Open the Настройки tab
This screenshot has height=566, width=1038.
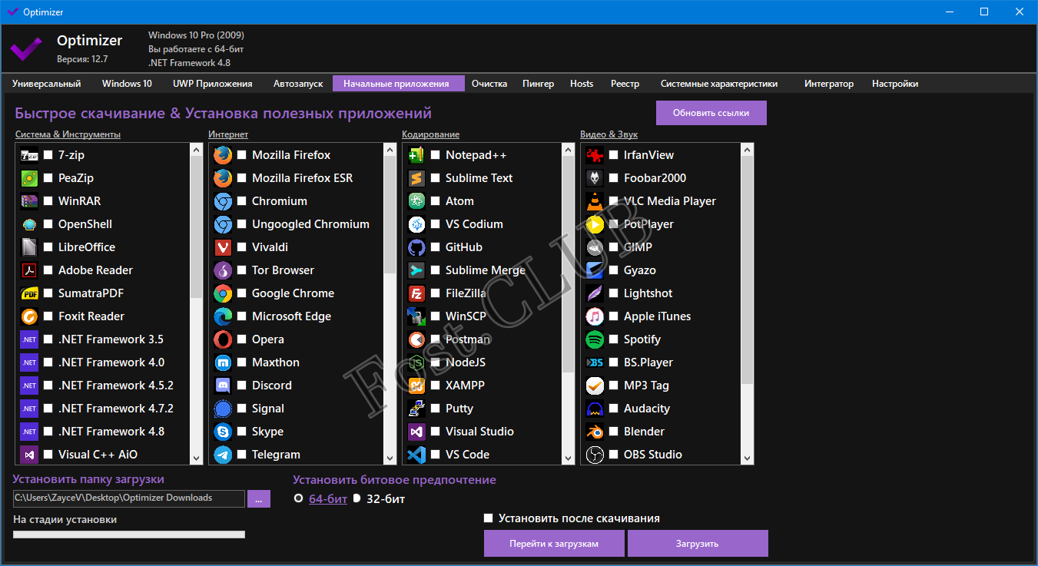pos(895,84)
